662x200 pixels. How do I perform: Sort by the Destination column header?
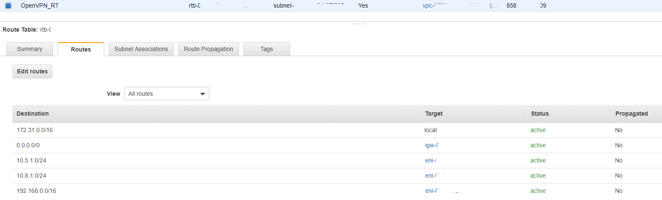click(33, 114)
